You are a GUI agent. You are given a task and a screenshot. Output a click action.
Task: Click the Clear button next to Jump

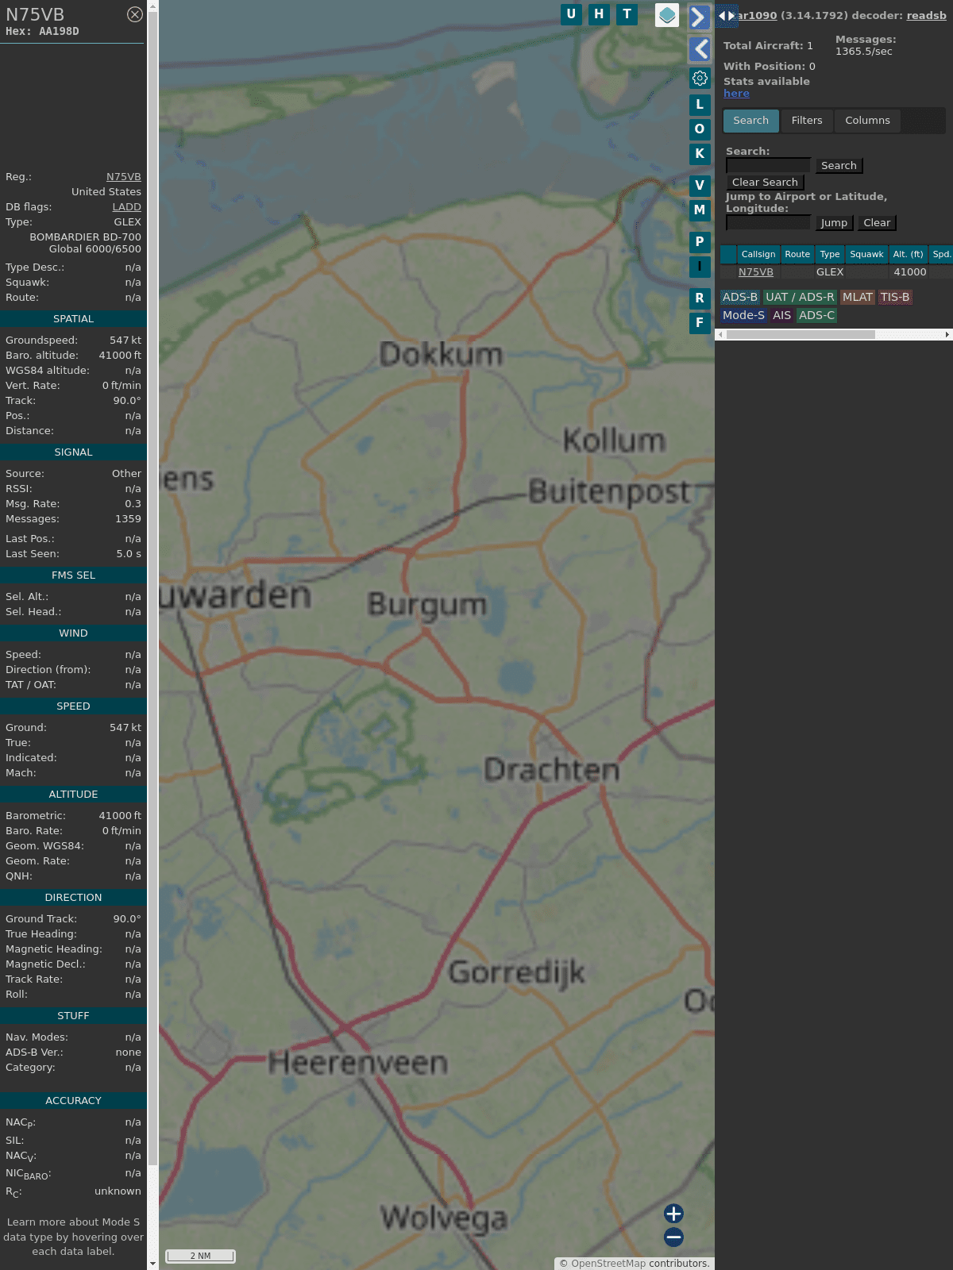click(x=877, y=223)
